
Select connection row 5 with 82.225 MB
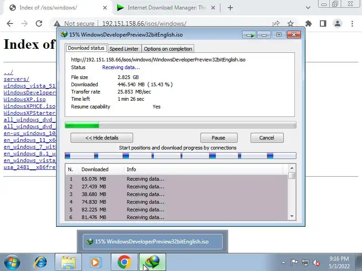pyautogui.click(x=176, y=210)
